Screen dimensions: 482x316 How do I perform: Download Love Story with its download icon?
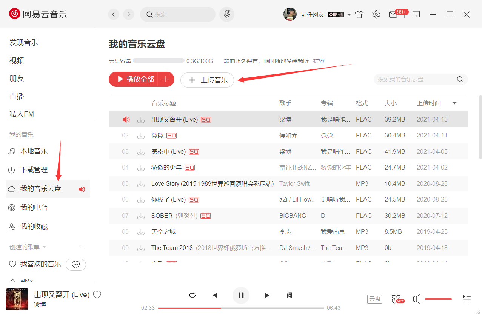click(141, 184)
